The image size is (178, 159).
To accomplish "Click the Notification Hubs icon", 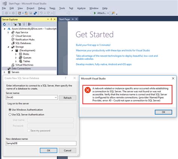I will (13, 40).
